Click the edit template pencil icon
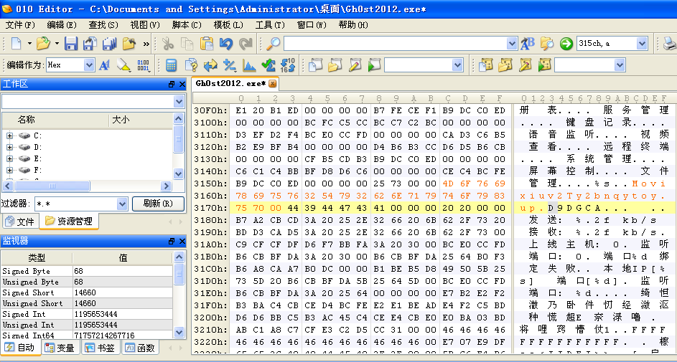677x362 pixels. (525, 65)
